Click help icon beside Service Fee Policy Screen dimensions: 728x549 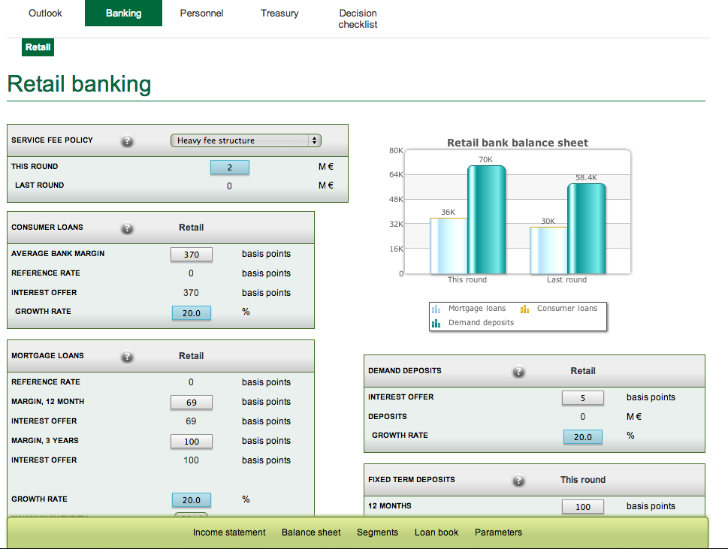128,141
